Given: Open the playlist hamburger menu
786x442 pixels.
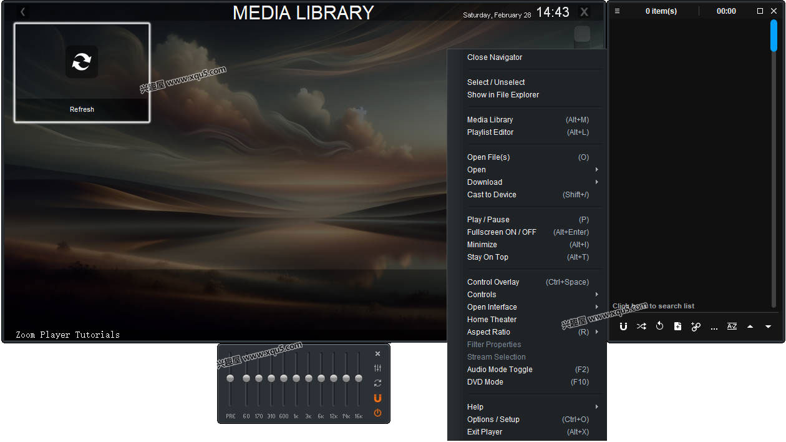Looking at the screenshot, I should coord(616,11).
